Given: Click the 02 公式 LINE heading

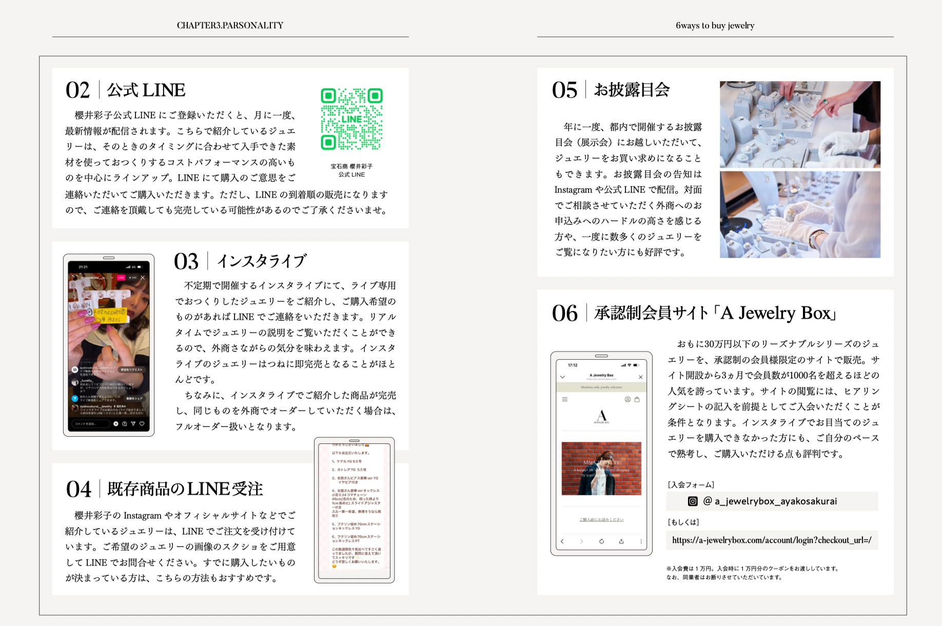Looking at the screenshot, I should pos(125,90).
